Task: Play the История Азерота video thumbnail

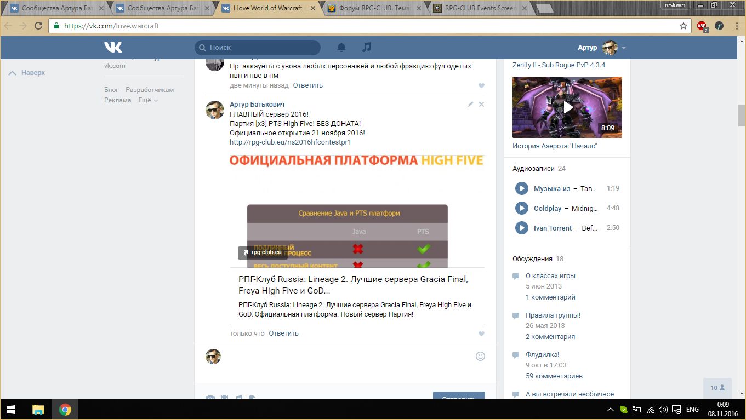Action: pos(567,107)
